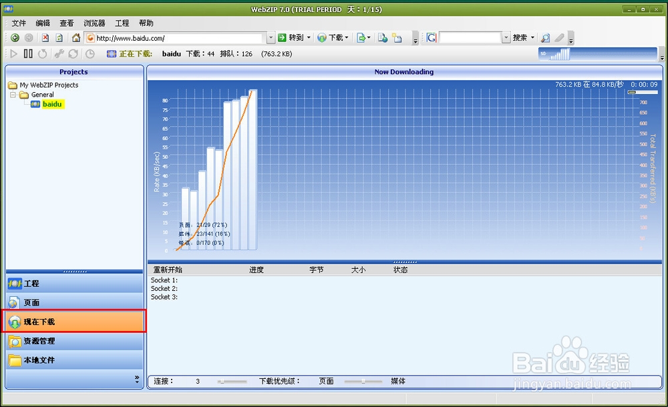668x407 pixels.
Task: Adjust the 连接 connections slider
Action: 232,382
